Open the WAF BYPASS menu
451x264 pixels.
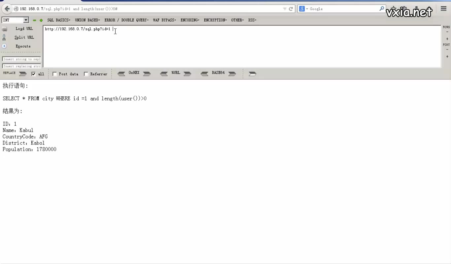tap(164, 20)
